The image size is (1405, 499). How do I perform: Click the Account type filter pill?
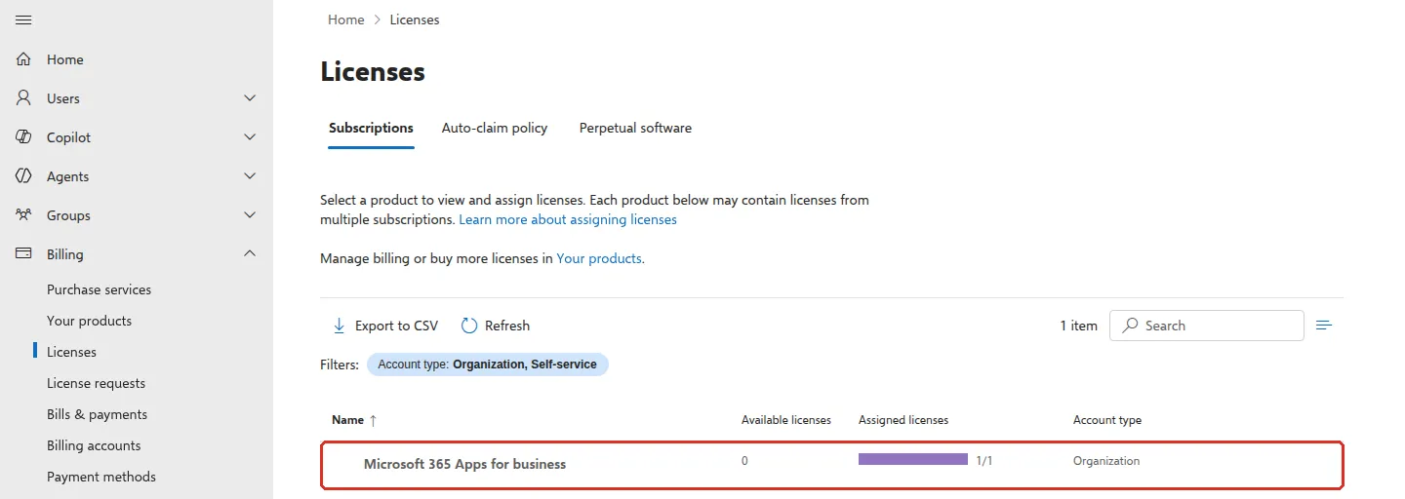(x=488, y=365)
